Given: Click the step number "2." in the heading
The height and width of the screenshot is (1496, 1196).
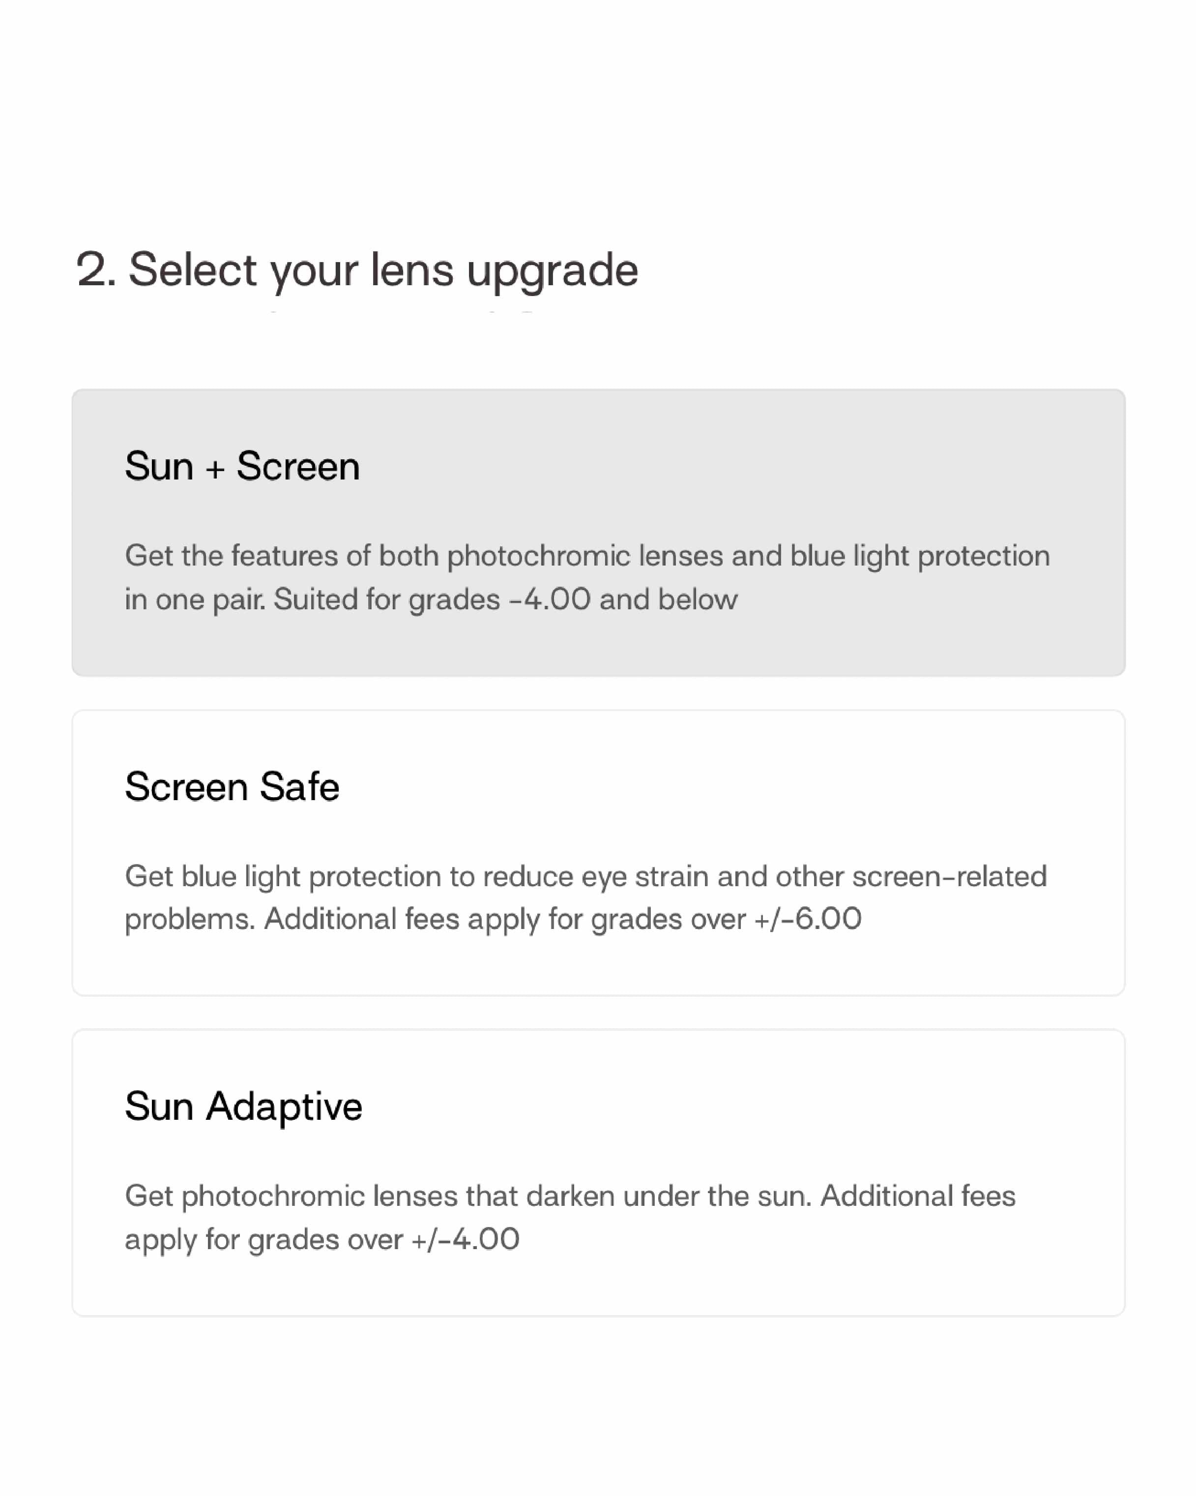Looking at the screenshot, I should click(96, 269).
